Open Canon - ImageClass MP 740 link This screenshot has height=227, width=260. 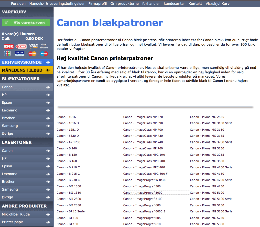pos(143,142)
